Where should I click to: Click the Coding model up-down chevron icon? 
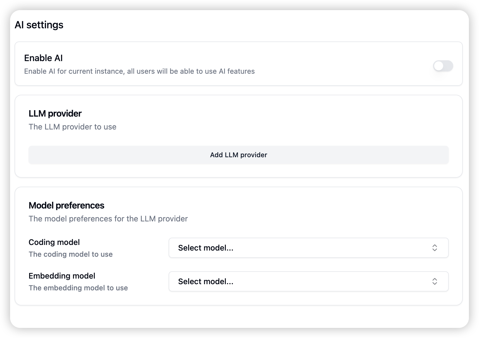(434, 248)
